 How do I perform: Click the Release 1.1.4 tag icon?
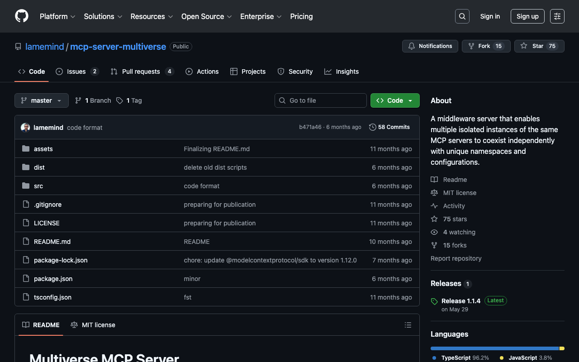(434, 301)
